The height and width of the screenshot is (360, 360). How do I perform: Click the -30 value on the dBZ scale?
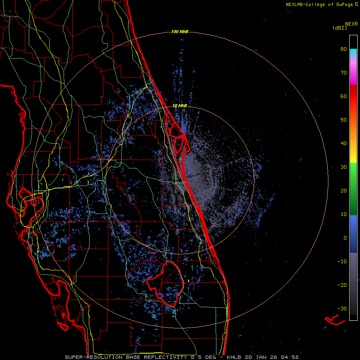coord(342,308)
